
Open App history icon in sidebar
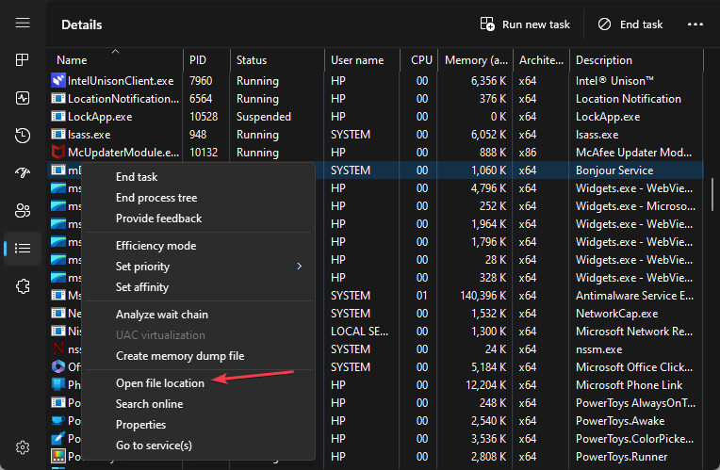tap(23, 136)
